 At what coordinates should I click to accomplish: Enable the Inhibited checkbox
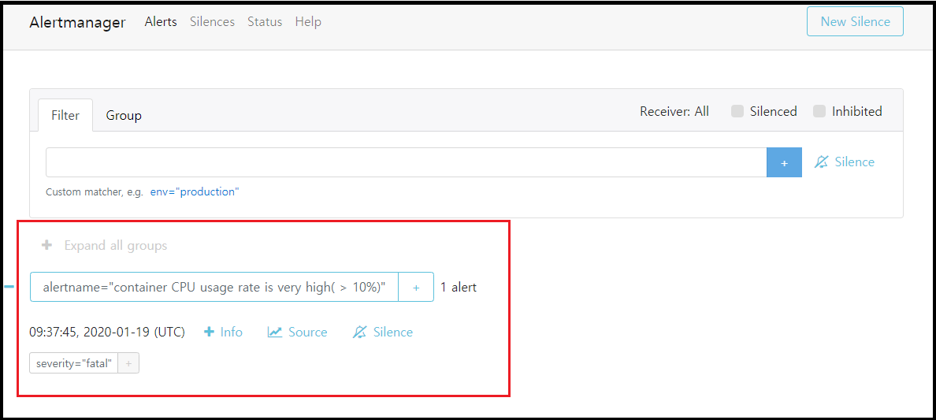tap(819, 111)
